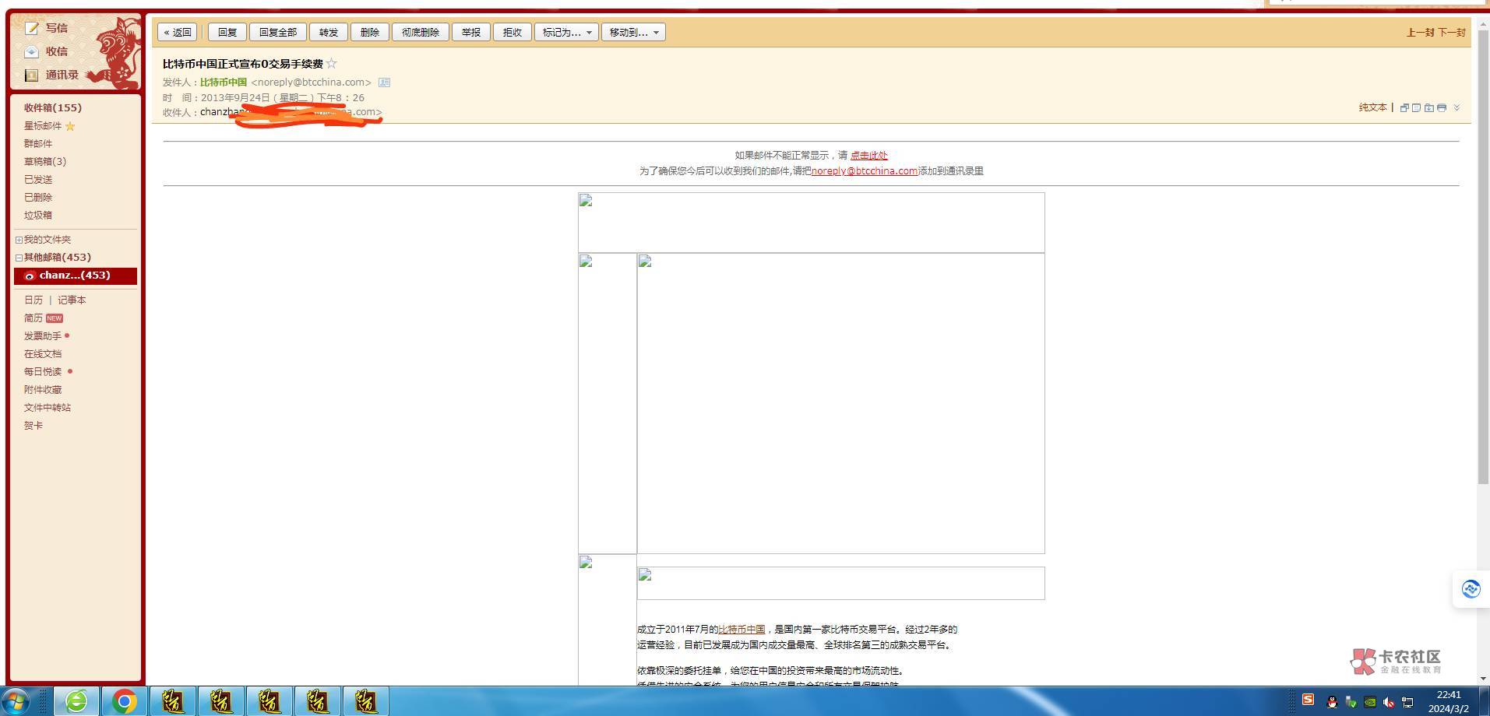Open Google Chrome from the taskbar

click(x=124, y=701)
